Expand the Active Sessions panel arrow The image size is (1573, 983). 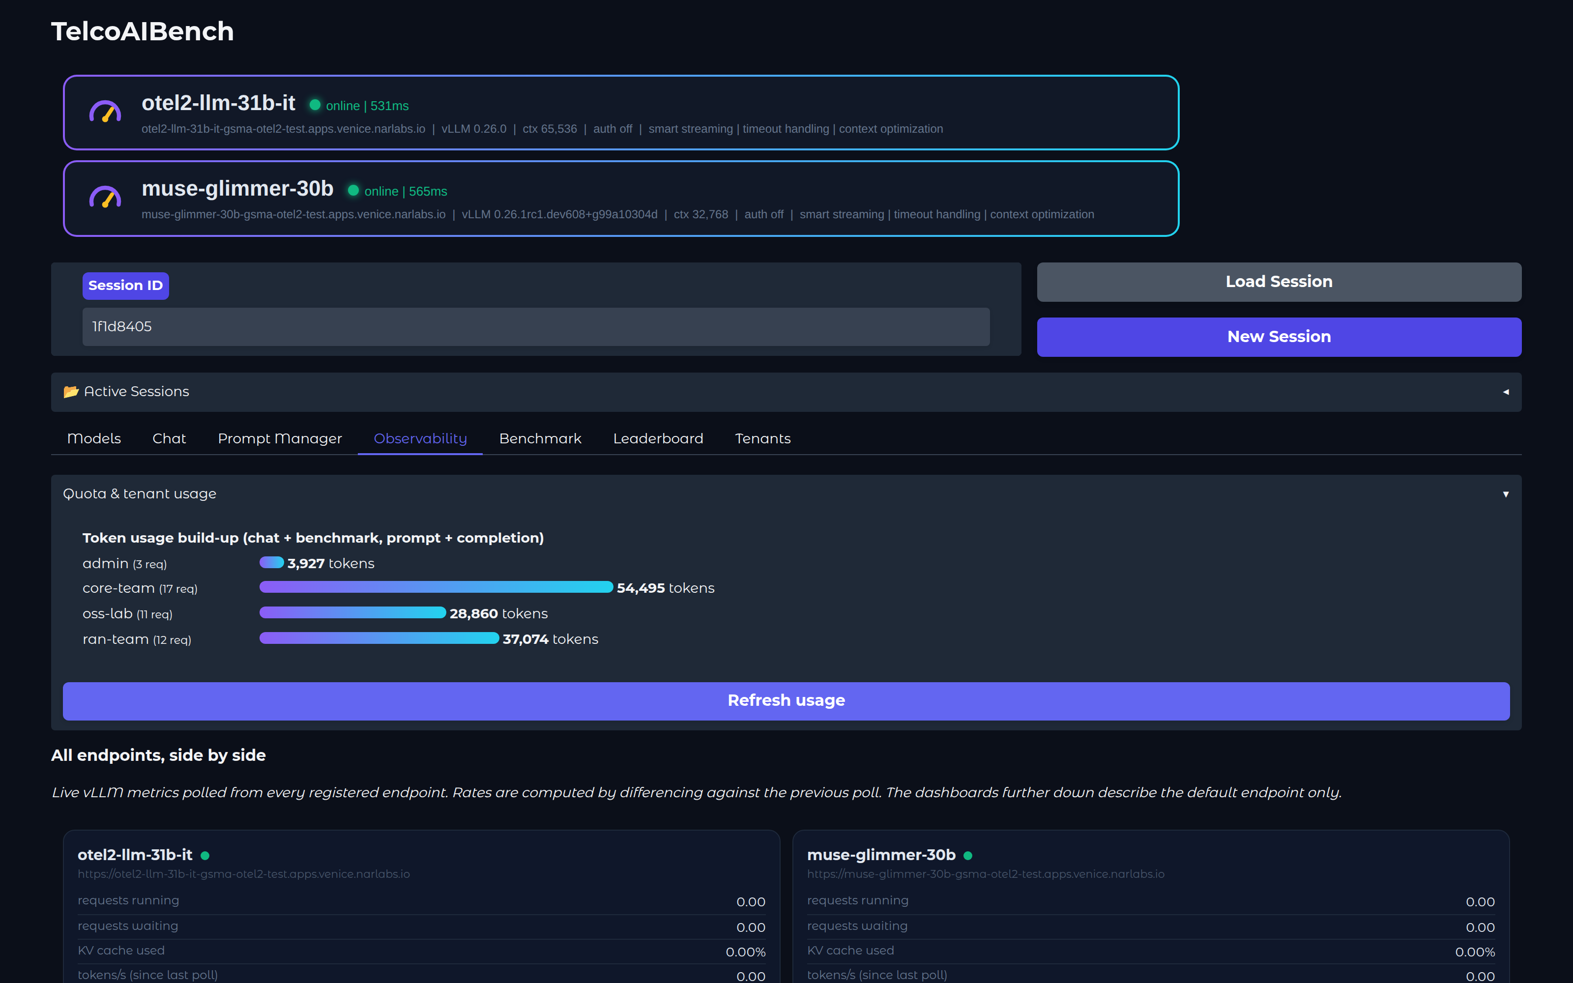[x=1505, y=392]
